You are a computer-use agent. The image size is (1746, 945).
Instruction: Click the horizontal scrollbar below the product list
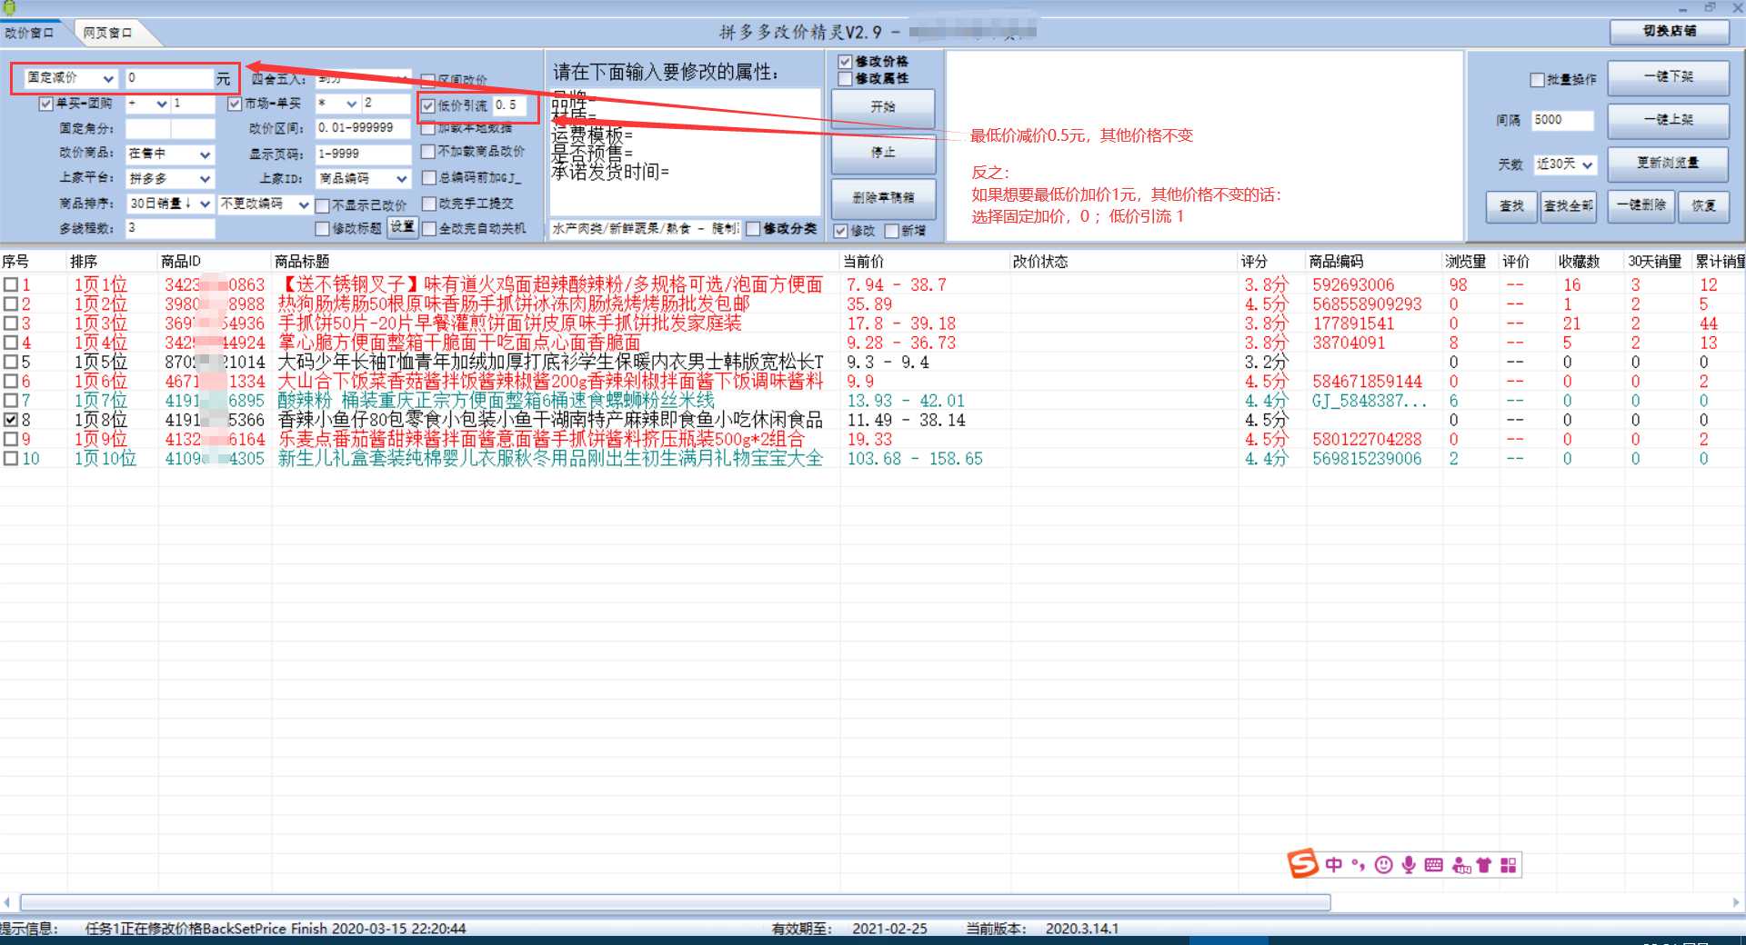pos(675,902)
